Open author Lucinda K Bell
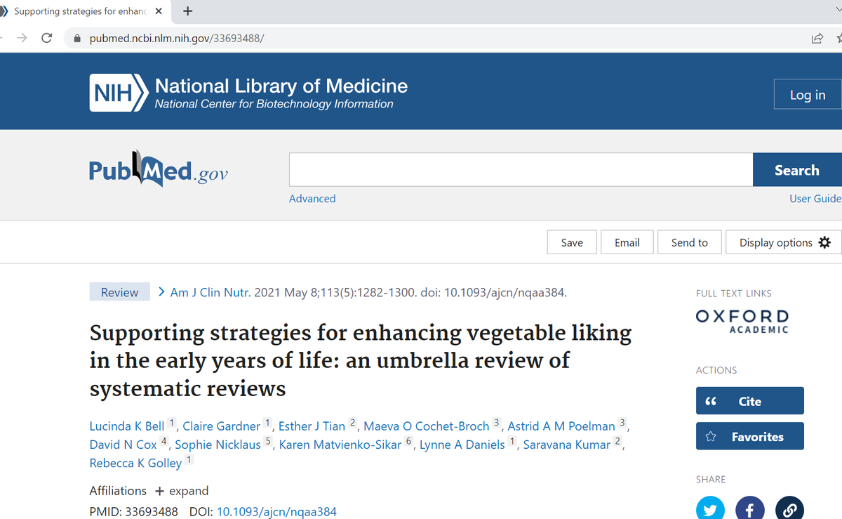 tap(127, 426)
